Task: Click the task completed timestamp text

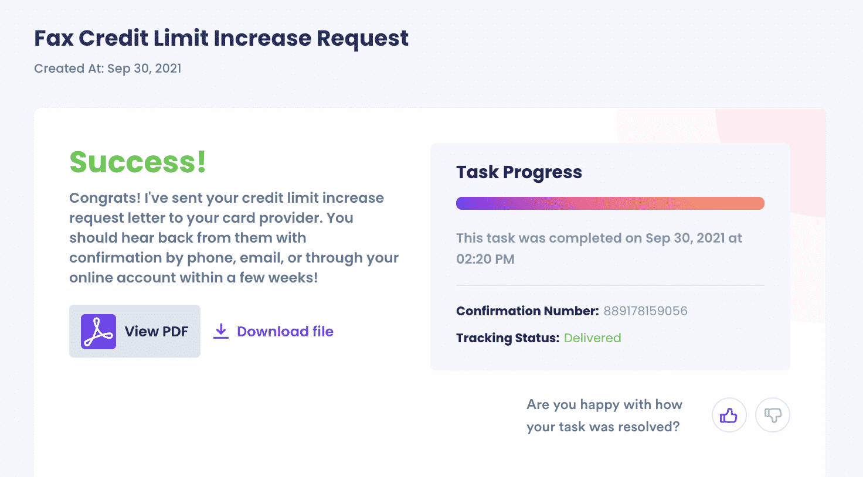Action: 599,248
